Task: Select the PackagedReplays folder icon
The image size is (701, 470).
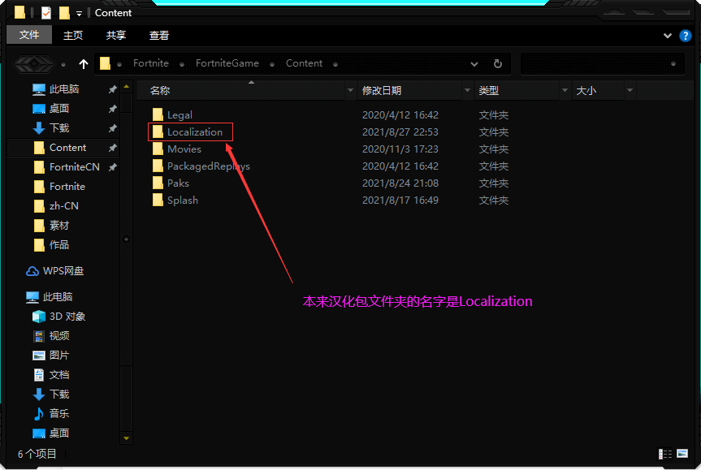Action: pyautogui.click(x=158, y=166)
